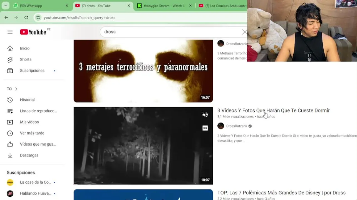Click the browser forward arrow

[x=16, y=17]
